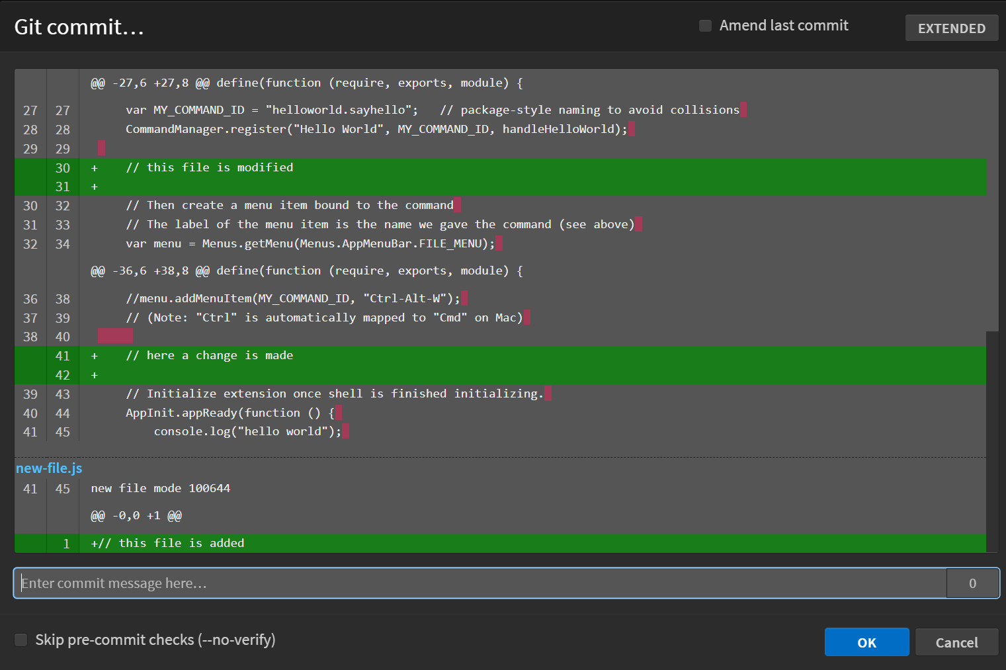
Task: Click the line 'new file mode 100644'
Action: pyautogui.click(x=161, y=488)
